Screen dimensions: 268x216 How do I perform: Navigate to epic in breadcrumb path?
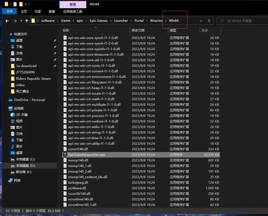[x=80, y=21]
